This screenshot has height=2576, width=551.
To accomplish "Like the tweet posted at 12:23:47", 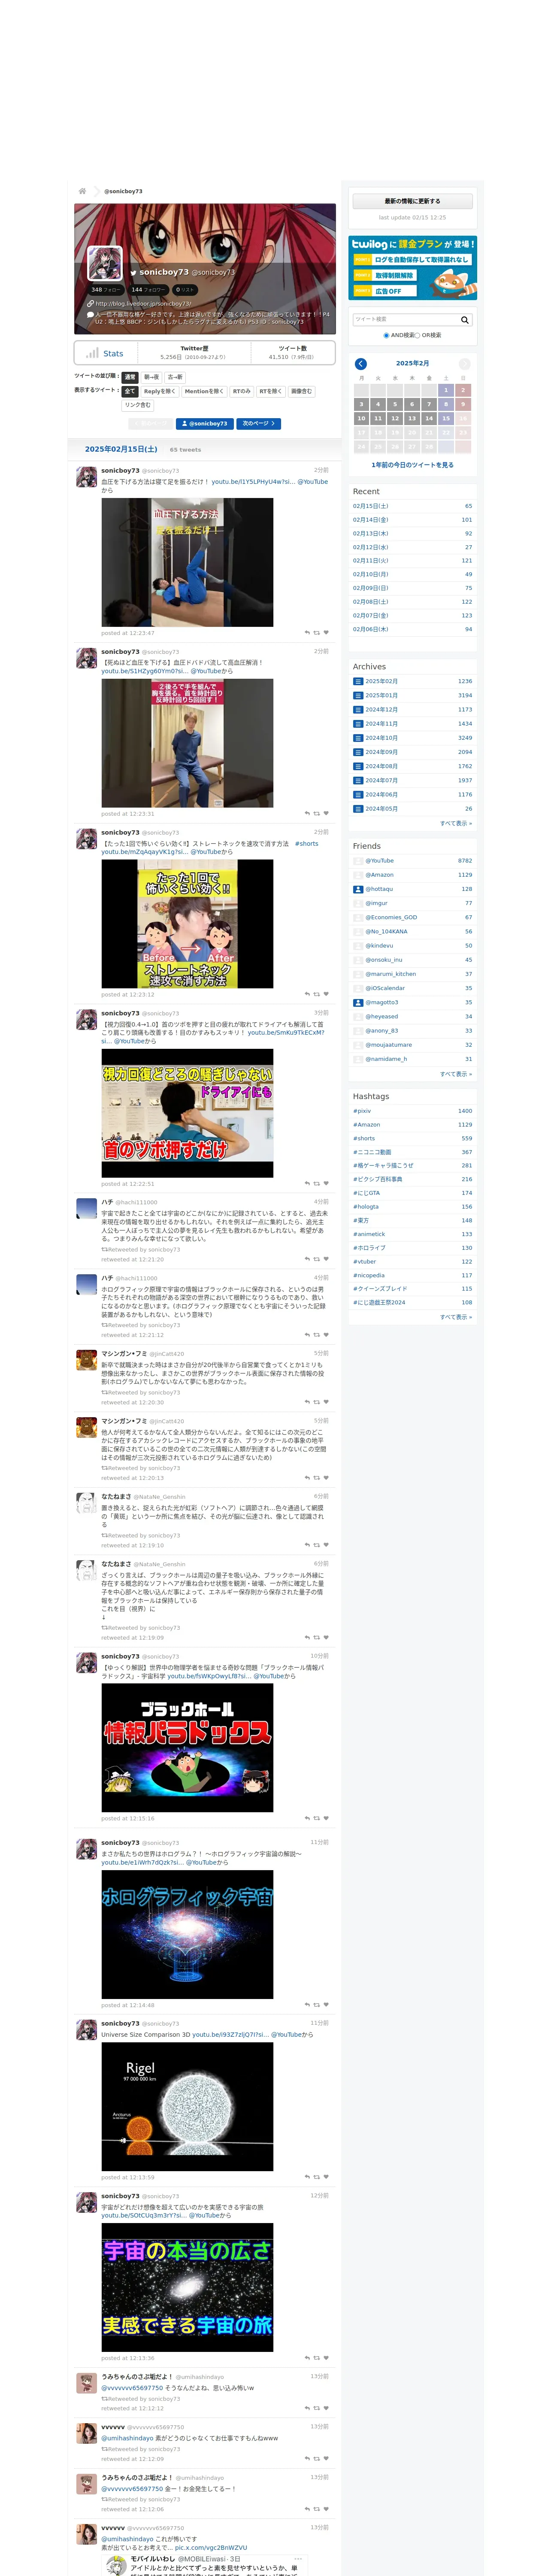I will 326,632.
